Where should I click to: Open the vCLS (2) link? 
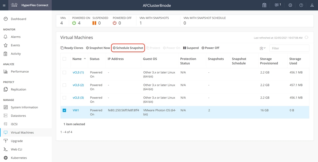point(78,85)
